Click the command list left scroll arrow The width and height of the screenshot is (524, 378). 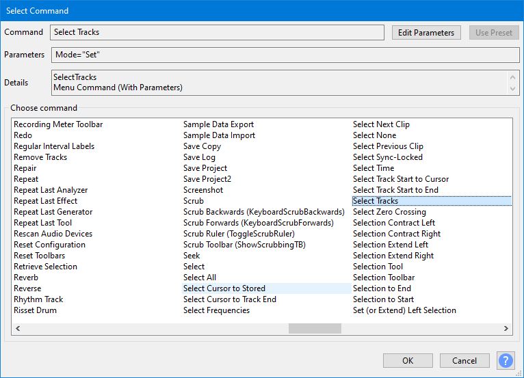18,329
